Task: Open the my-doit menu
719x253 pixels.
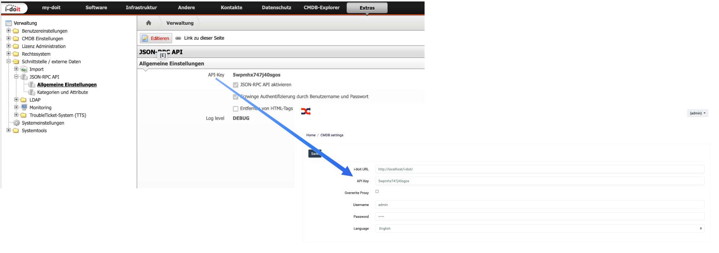Action: [x=51, y=8]
